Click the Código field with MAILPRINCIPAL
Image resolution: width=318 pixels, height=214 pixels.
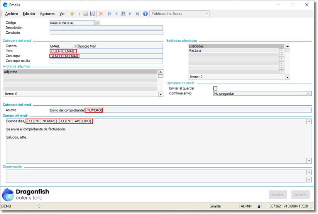point(72,23)
